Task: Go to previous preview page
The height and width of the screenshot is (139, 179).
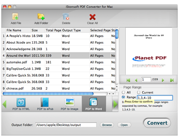Action: tap(136, 80)
